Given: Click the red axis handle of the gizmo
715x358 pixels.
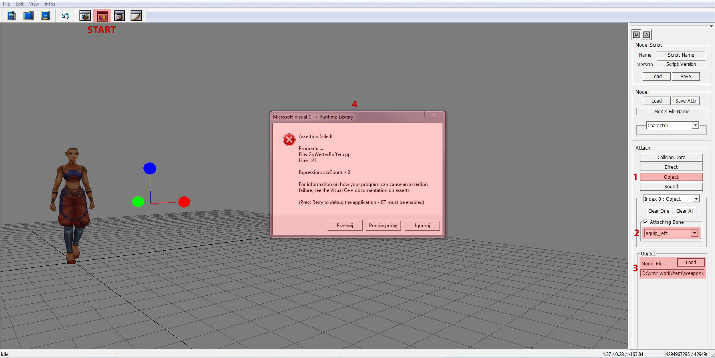Looking at the screenshot, I should tap(184, 202).
